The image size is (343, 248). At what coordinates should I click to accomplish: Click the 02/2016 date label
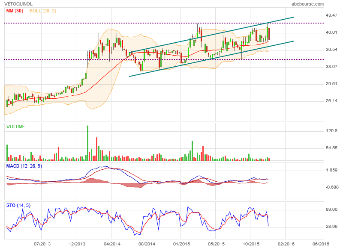click(286, 244)
